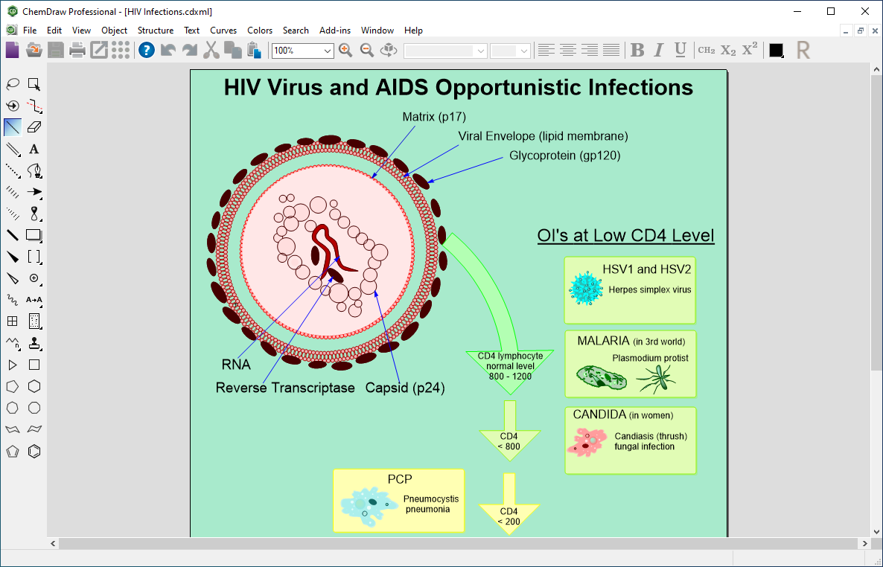The width and height of the screenshot is (883, 567).
Task: Choose the Bold Wedge Bond tool
Action: coord(13,257)
